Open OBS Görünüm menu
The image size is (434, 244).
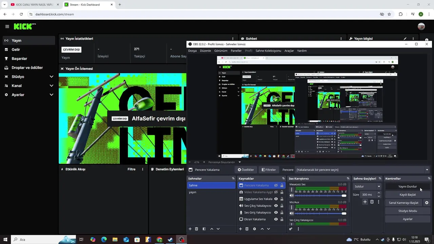[x=221, y=50]
